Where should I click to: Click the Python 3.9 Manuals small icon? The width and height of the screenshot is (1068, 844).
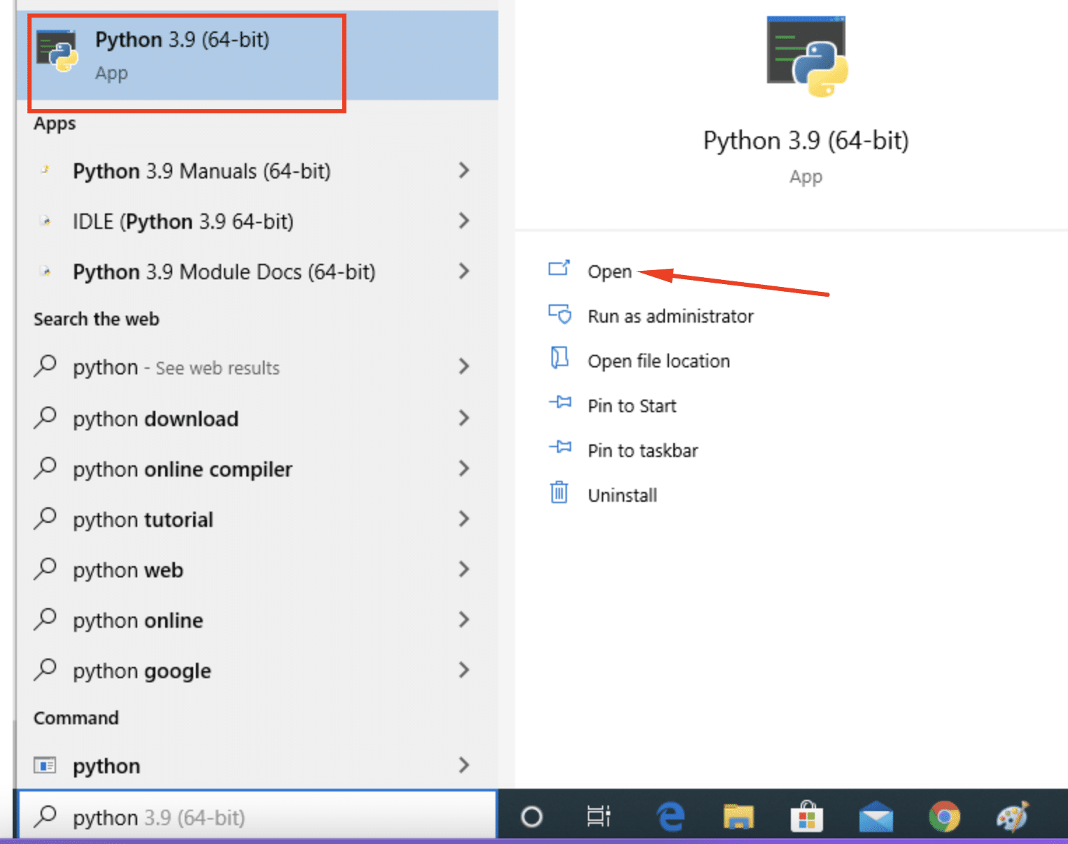45,170
